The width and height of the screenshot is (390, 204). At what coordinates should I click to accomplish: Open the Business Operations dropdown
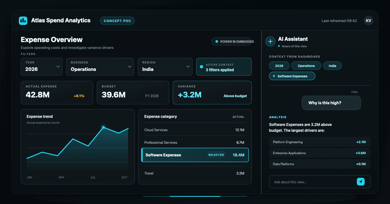click(100, 66)
